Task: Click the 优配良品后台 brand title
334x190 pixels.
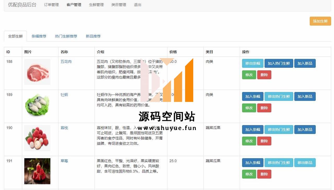Action: 22,5
